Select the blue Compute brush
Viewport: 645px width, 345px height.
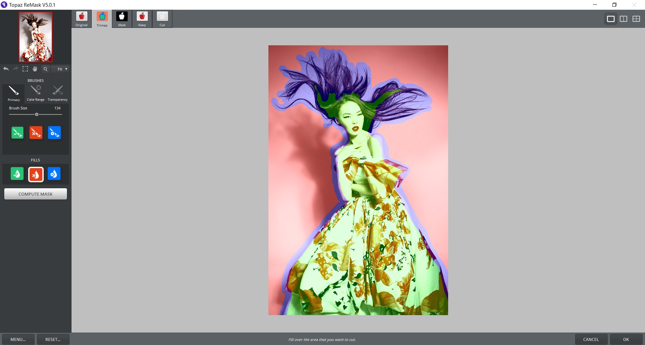click(x=54, y=133)
